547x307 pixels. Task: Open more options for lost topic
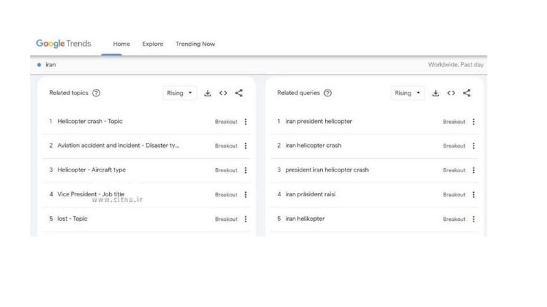click(246, 219)
